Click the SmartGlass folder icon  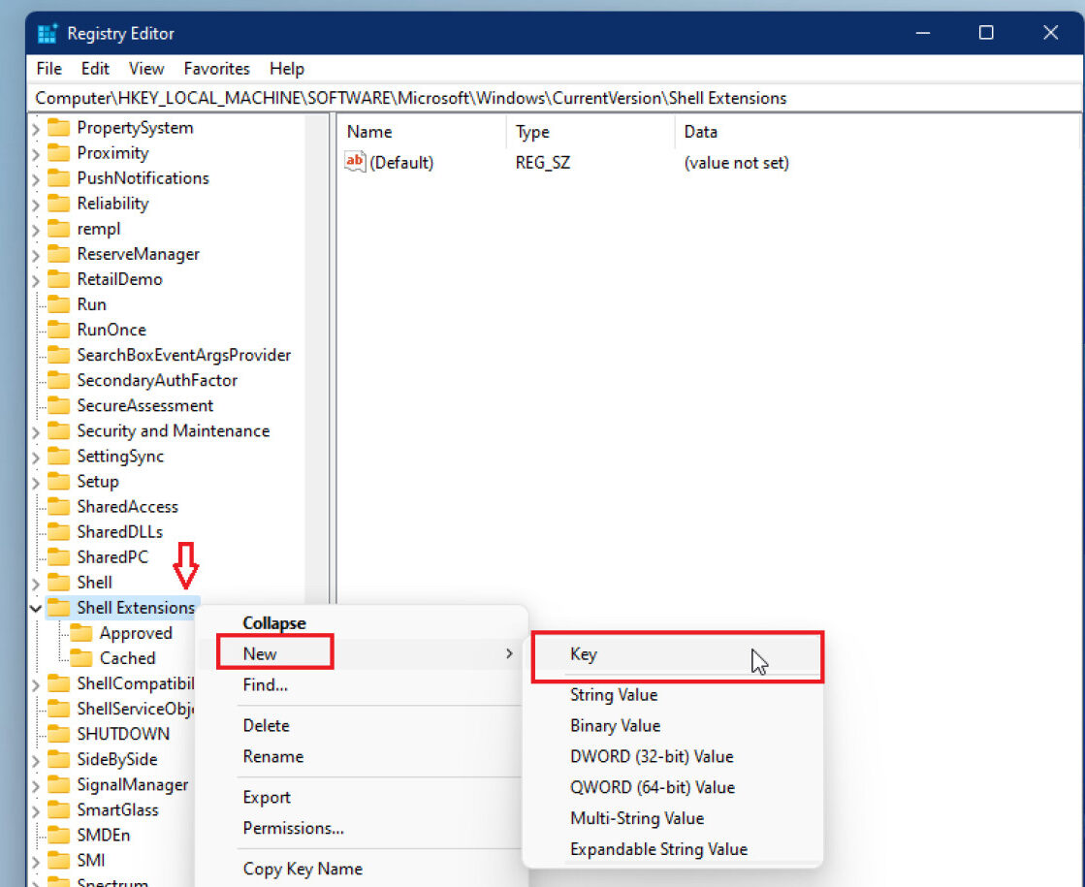pyautogui.click(x=59, y=809)
